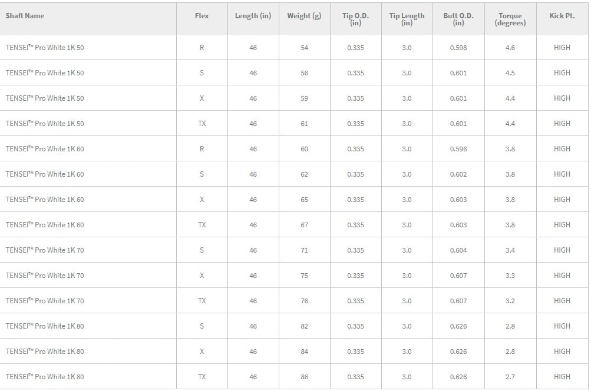Click the 0.598 butt O.D. value
591x391 pixels.
coord(458,48)
